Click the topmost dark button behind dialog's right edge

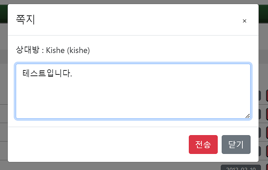tap(260, 96)
